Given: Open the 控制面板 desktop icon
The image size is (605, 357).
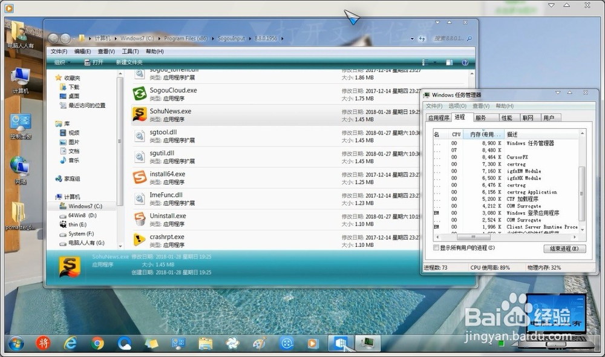Looking at the screenshot, I should coord(21,126).
